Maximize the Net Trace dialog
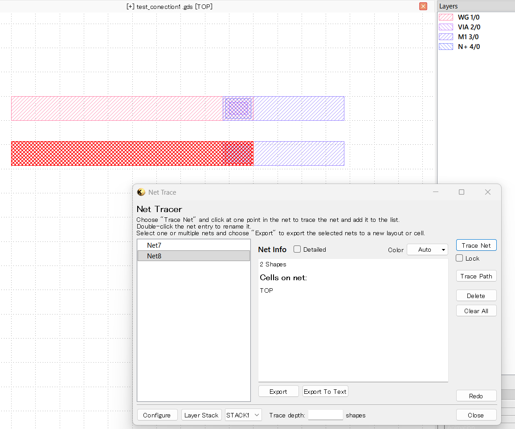 click(x=462, y=192)
